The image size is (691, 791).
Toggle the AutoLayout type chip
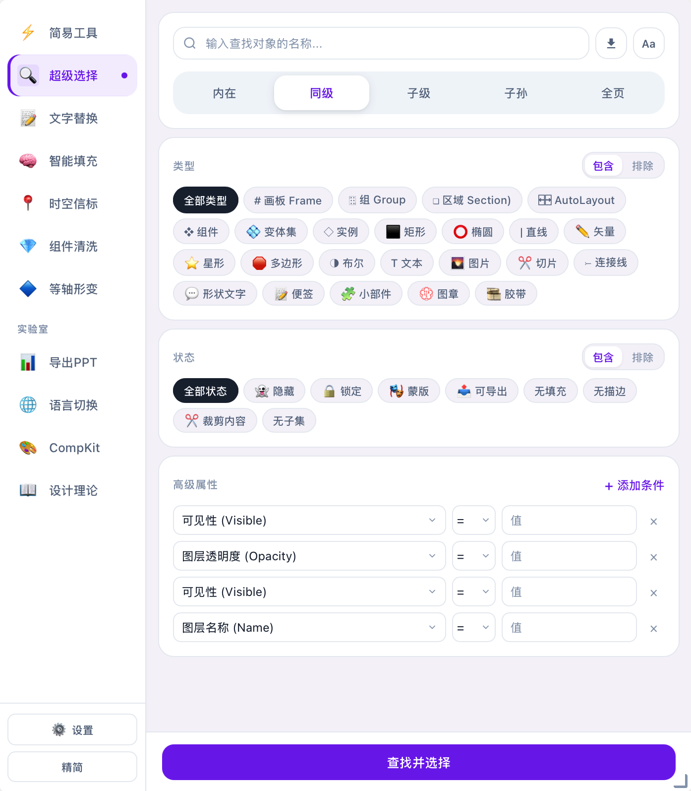coord(576,200)
